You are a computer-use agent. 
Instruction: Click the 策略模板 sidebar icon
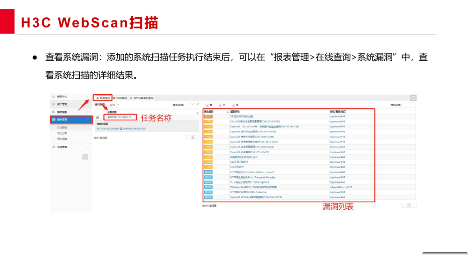coord(53,112)
